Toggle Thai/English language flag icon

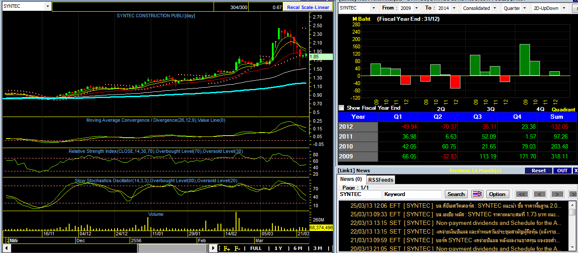(477, 194)
